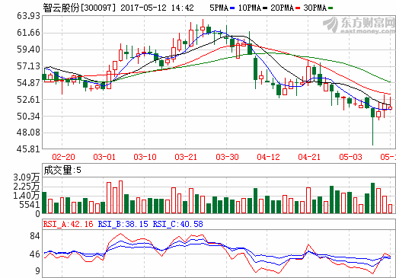
Task: Select the stock title 智云股份[300097]
Action: tap(79, 8)
